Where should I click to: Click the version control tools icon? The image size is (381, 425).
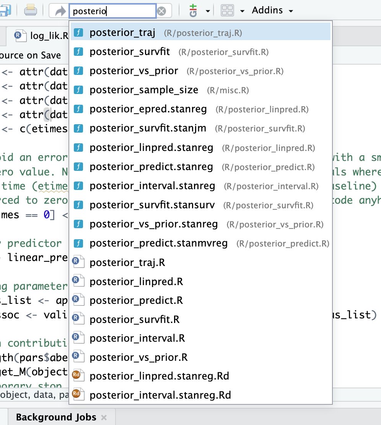[193, 11]
